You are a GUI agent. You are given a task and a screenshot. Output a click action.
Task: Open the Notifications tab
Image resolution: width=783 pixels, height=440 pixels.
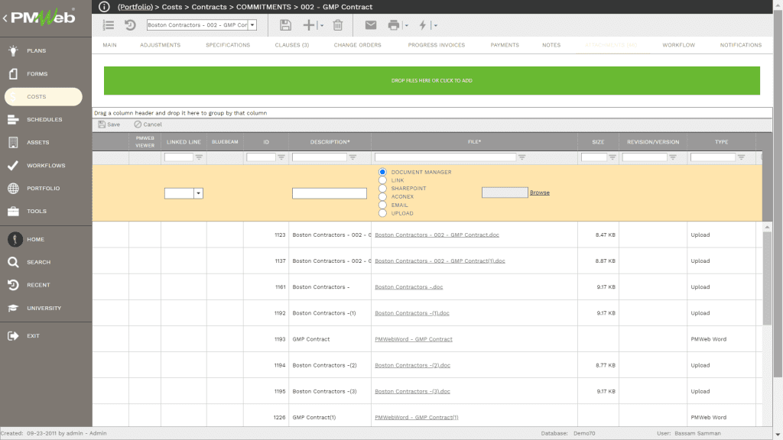coord(740,45)
